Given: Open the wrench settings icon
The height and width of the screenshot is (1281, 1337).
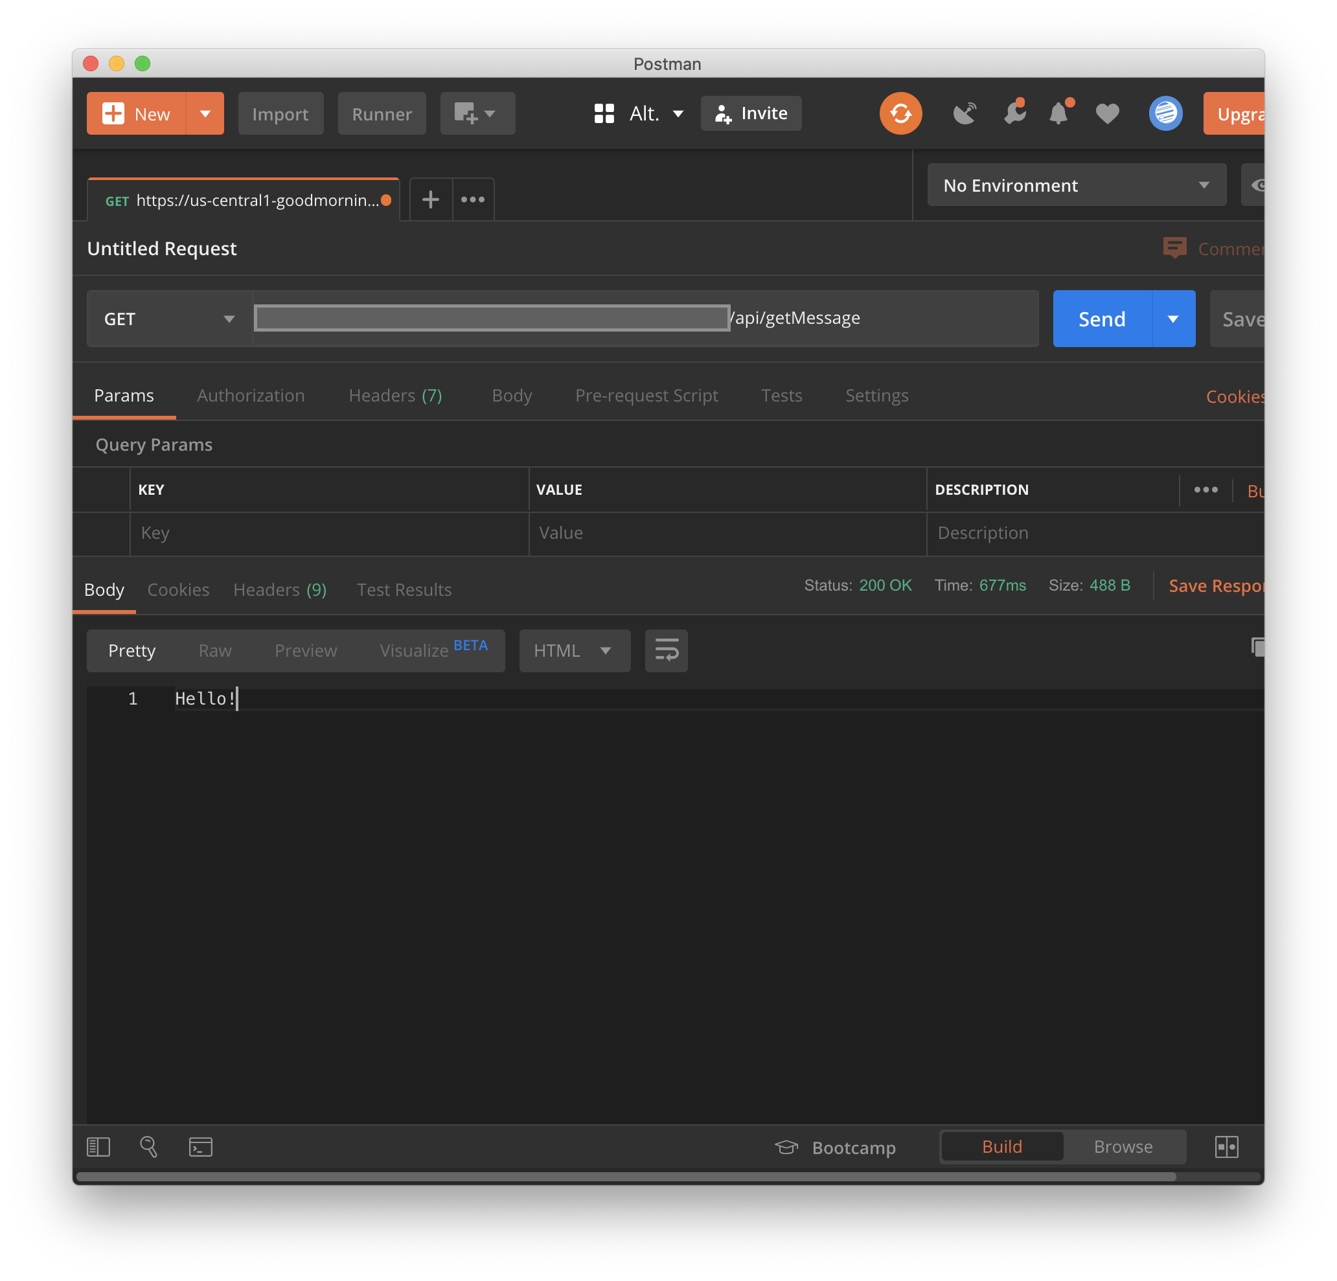Looking at the screenshot, I should click(x=1014, y=113).
